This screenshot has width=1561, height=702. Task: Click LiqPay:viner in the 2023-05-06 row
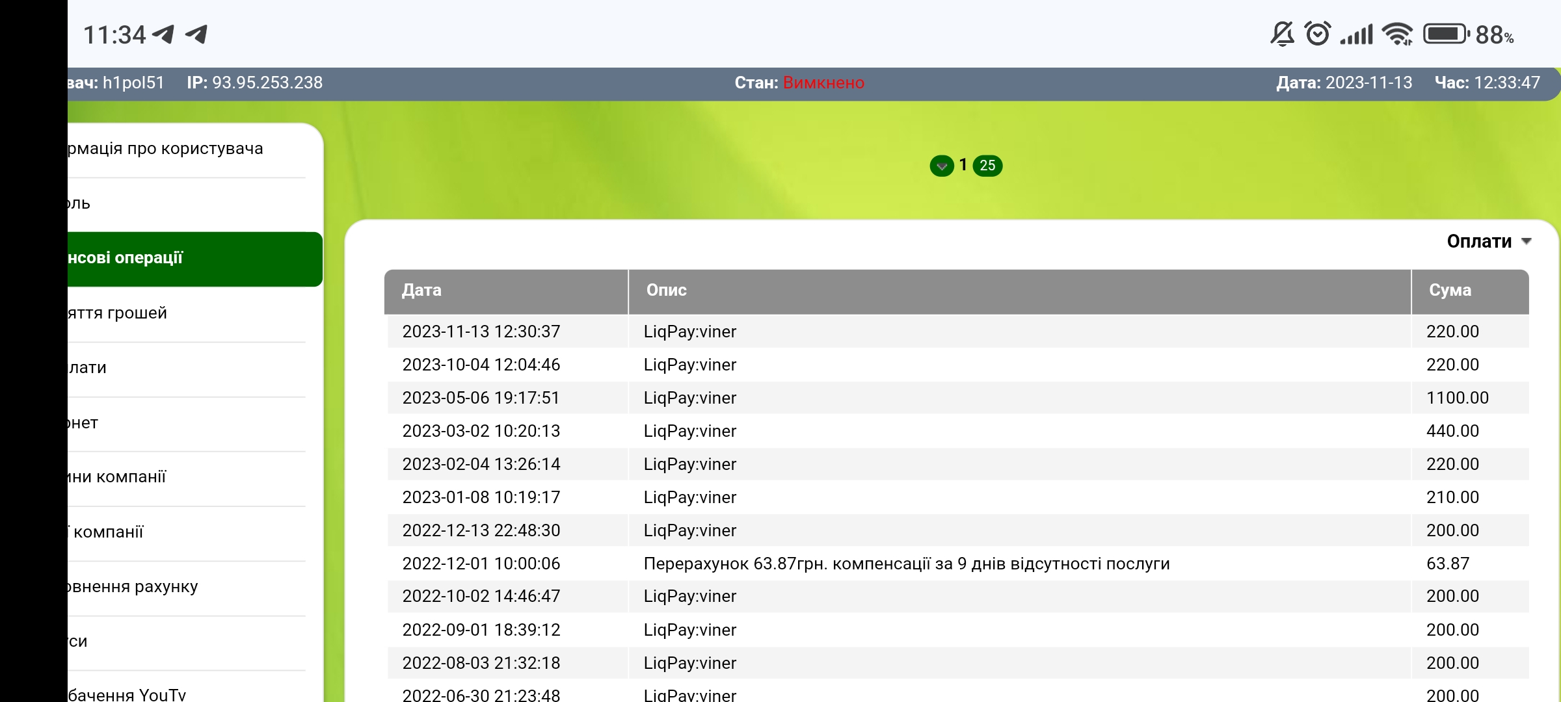[689, 398]
